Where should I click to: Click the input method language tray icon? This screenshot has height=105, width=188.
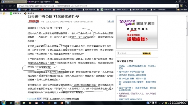[147, 103]
